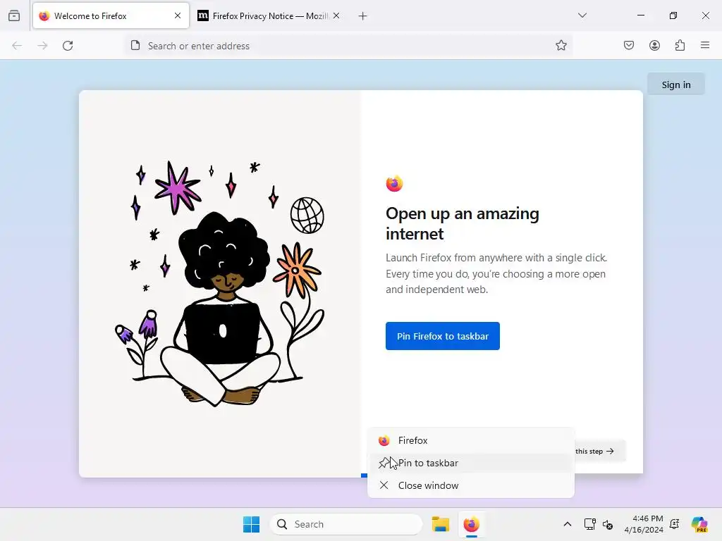The height and width of the screenshot is (541, 722).
Task: Click the Sign in button
Action: coord(676,85)
